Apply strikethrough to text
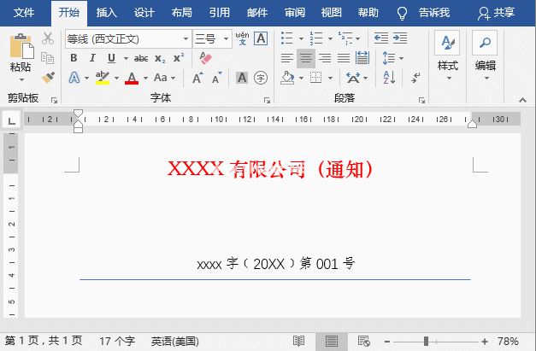 pos(140,58)
